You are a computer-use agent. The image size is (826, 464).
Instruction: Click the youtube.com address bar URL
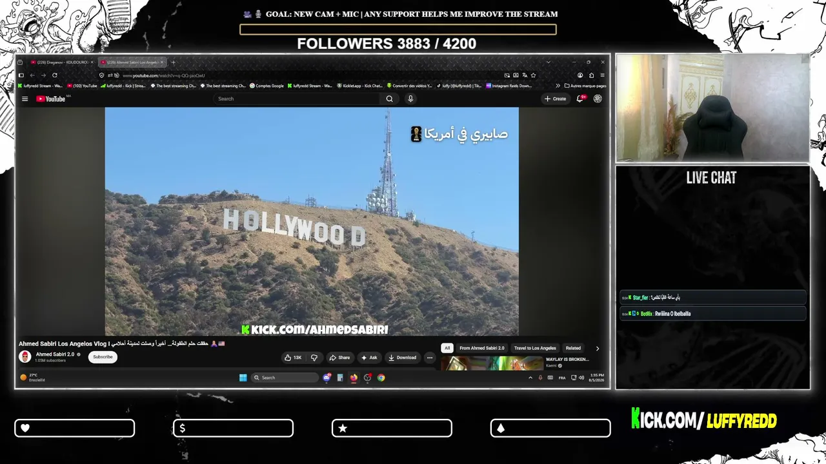(163, 75)
